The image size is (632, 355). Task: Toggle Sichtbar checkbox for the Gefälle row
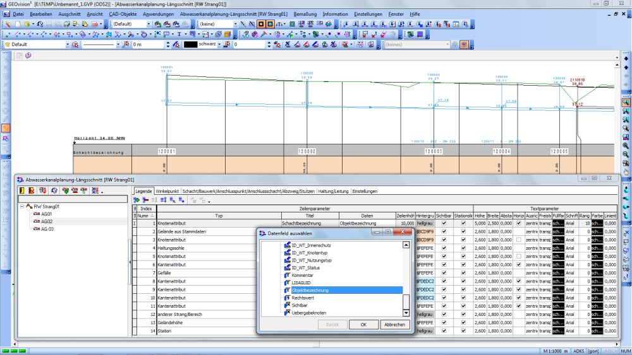click(x=444, y=273)
